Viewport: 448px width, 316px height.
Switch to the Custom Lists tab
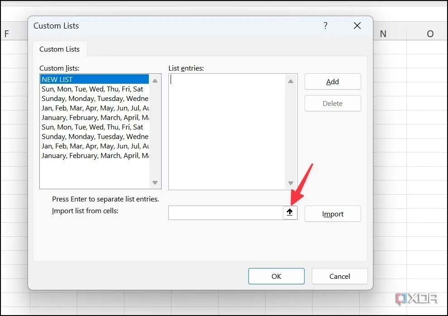(59, 49)
